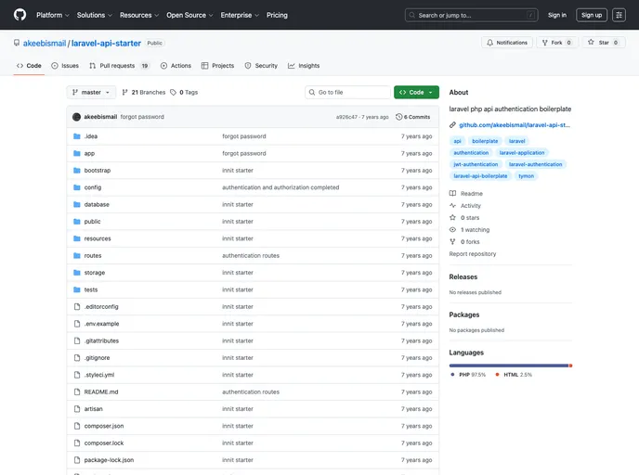This screenshot has height=475, width=639.
Task: Switch to the Insights tab
Action: pyautogui.click(x=304, y=66)
